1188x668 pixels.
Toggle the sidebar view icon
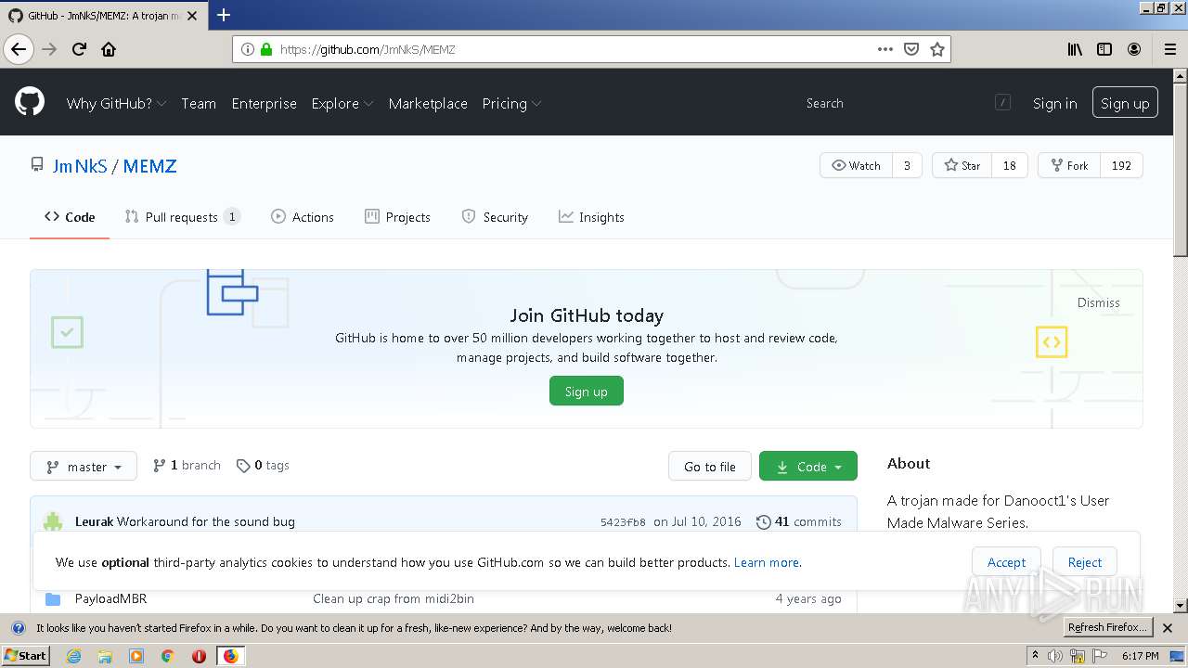coord(1104,49)
